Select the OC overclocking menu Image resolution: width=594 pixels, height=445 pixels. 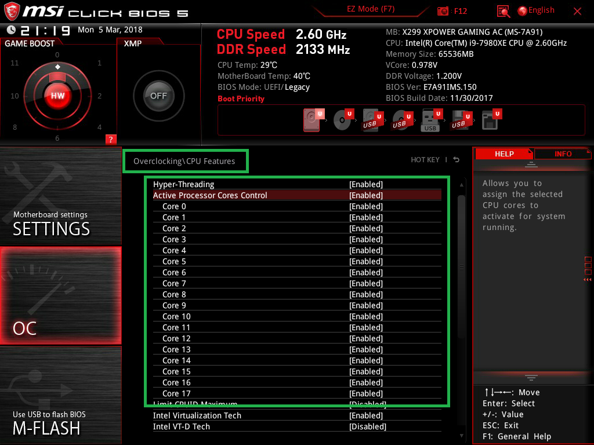60,296
